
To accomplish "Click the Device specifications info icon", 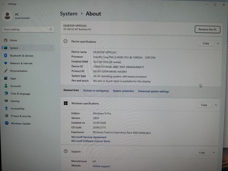I will click(x=65, y=41).
